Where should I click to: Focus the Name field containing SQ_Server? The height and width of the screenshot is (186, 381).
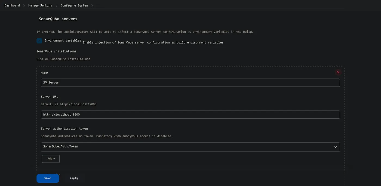[190, 83]
